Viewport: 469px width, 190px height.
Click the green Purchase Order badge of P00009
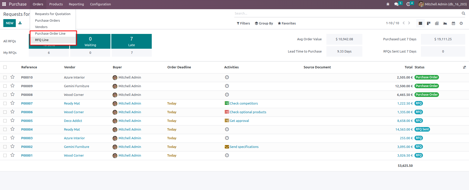(x=426, y=86)
